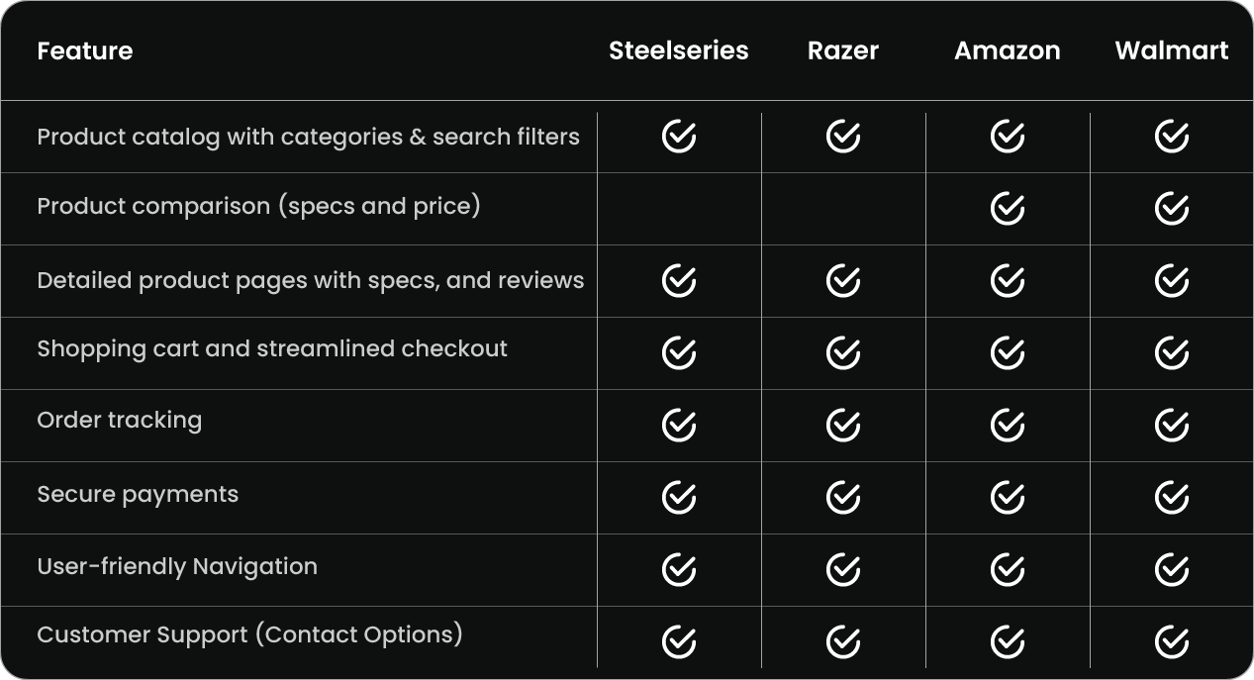Click Amazon checkmark for Order tracking
The width and height of the screenshot is (1254, 680).
(1008, 425)
